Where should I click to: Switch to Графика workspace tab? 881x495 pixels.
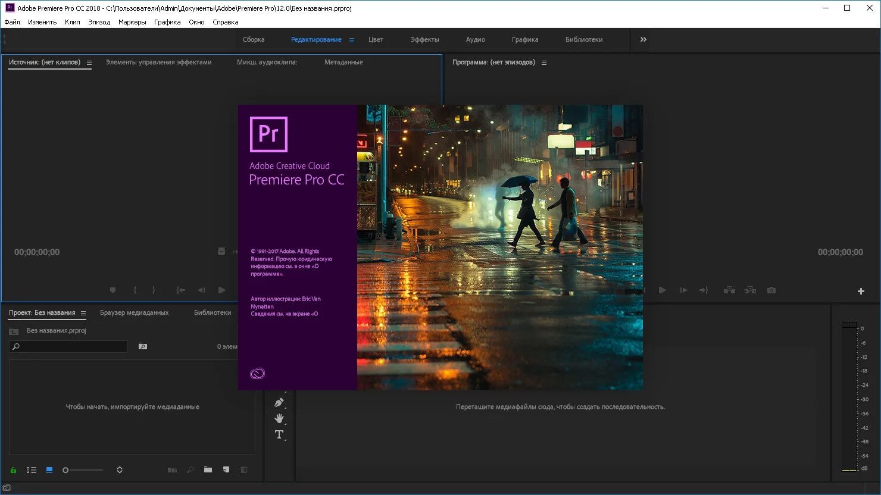[x=525, y=40]
